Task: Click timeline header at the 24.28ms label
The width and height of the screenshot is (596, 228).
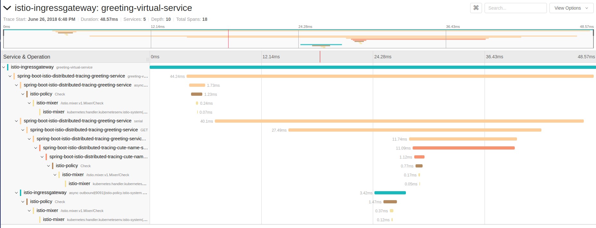Action: [383, 57]
